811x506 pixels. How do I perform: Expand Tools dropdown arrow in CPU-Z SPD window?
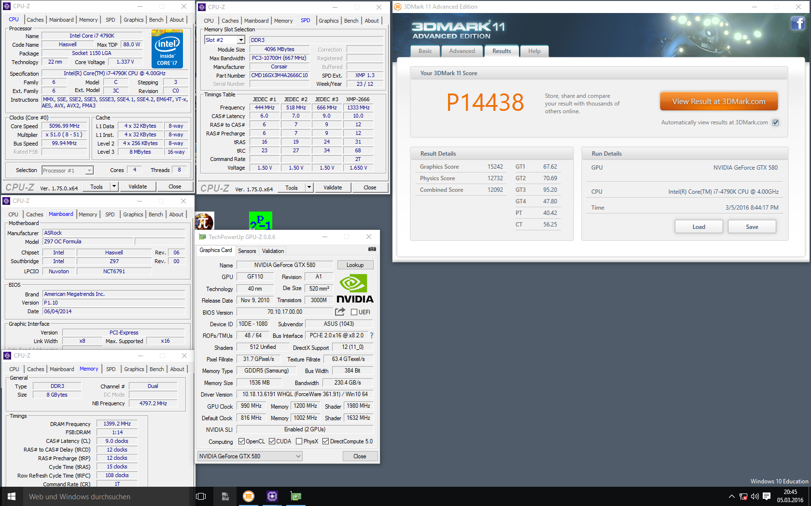click(309, 187)
